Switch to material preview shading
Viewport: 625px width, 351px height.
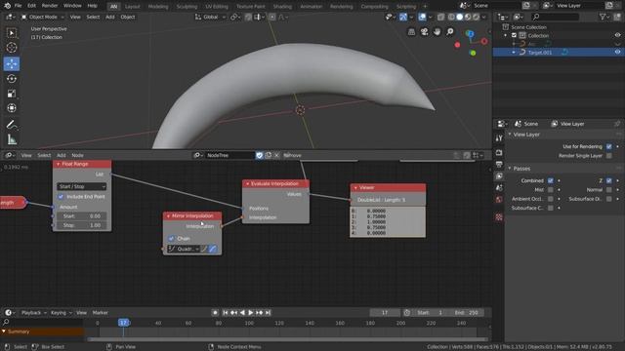pos(468,17)
